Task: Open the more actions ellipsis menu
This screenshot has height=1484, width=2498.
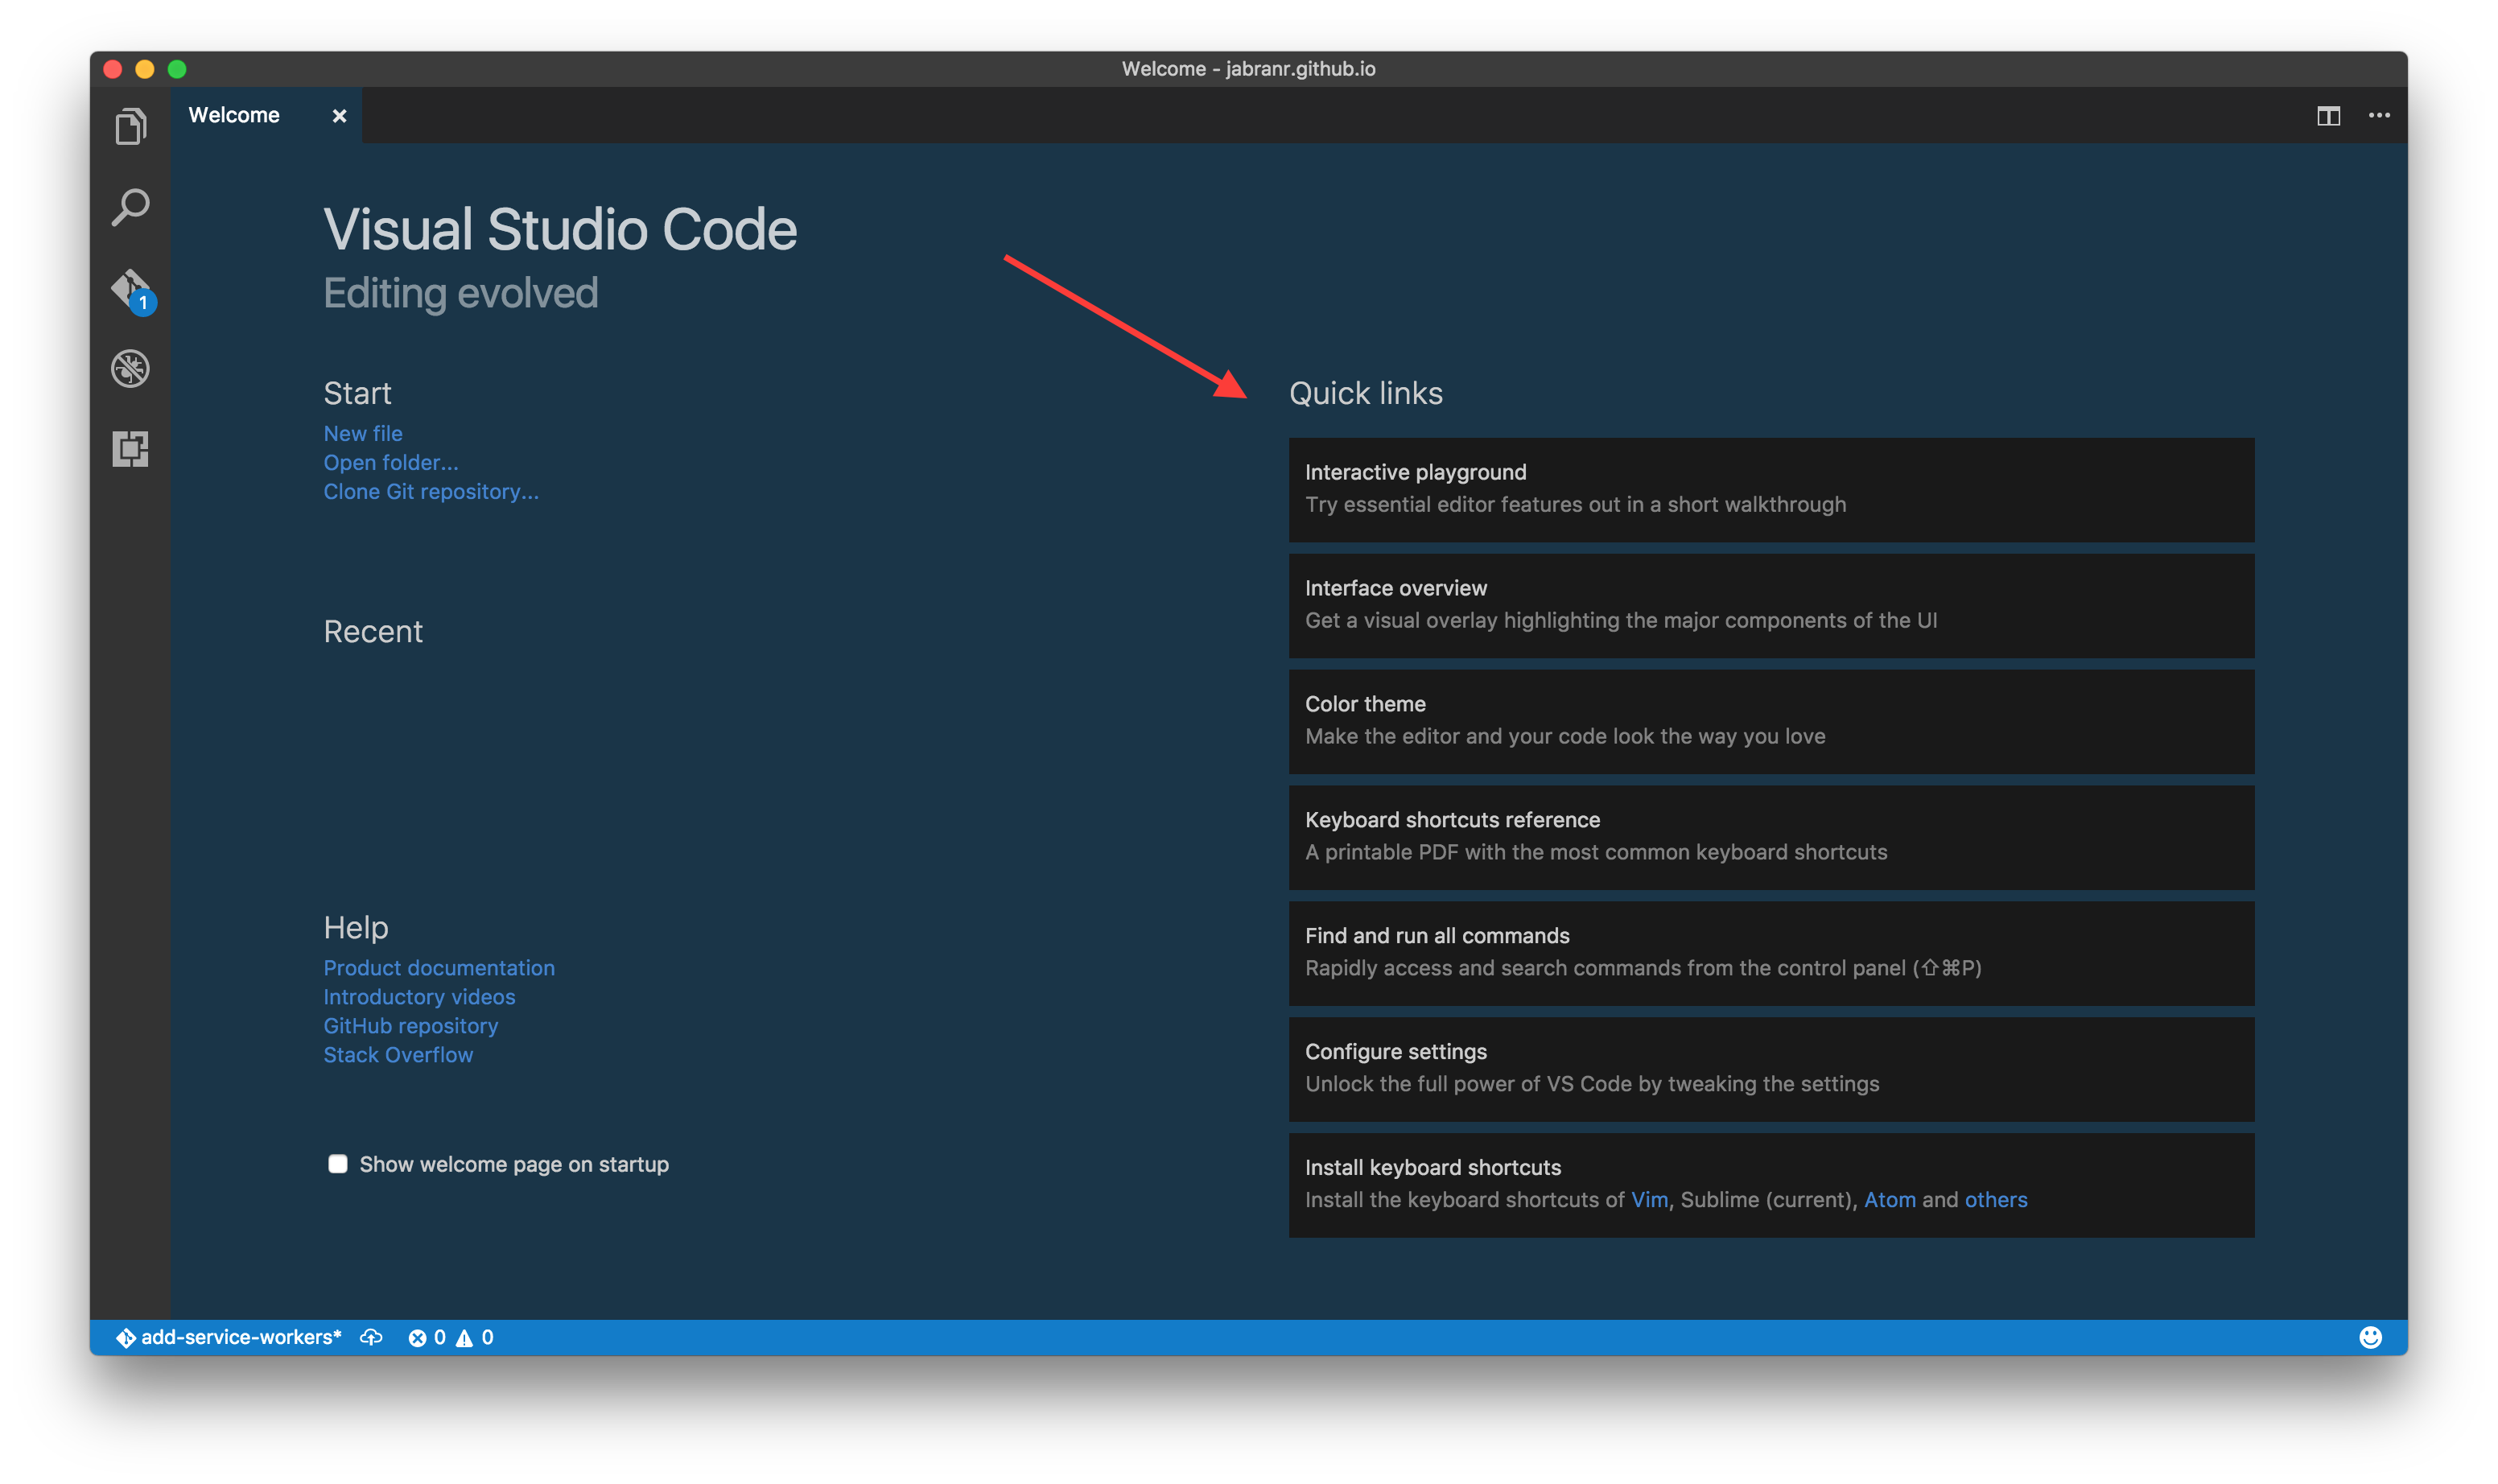Action: point(2379,116)
